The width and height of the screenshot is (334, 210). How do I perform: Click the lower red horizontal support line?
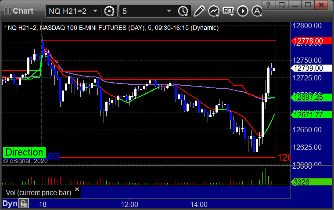point(166,158)
